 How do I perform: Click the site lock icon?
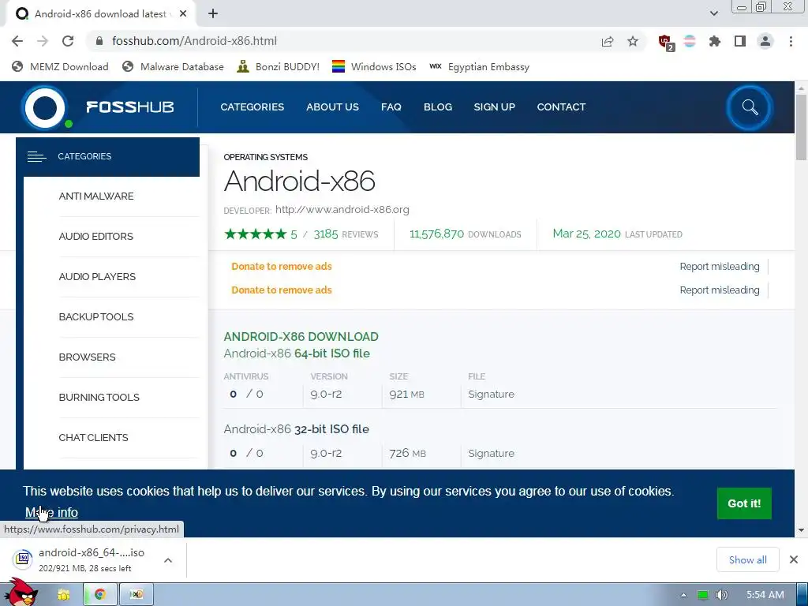pos(99,41)
